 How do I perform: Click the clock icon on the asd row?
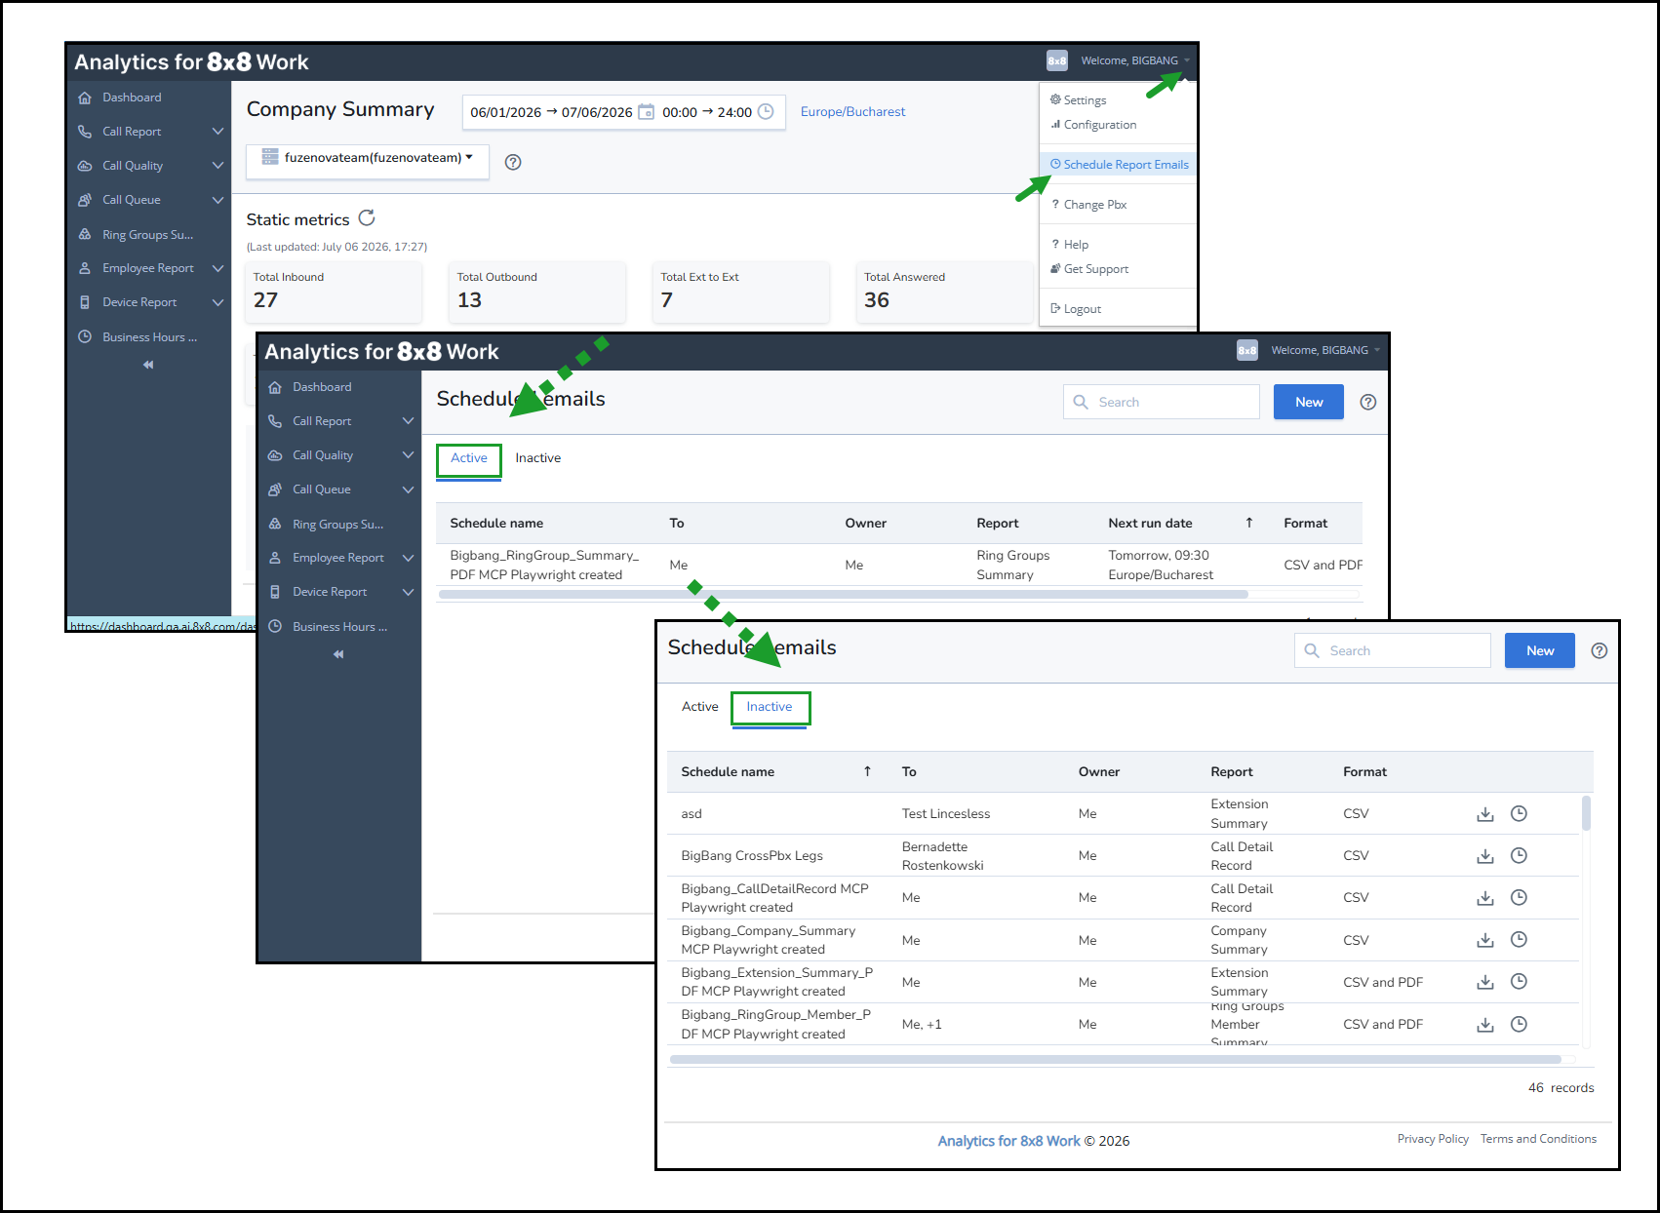[1519, 813]
